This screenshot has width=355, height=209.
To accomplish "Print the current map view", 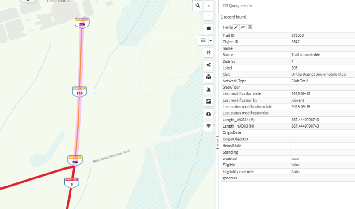I will tap(209, 77).
